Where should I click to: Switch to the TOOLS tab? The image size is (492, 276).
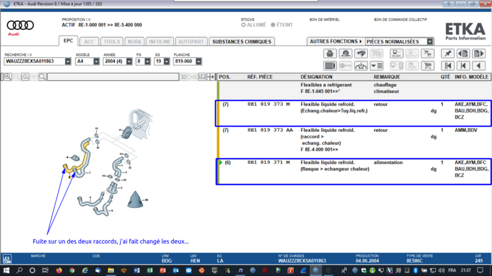tap(112, 41)
